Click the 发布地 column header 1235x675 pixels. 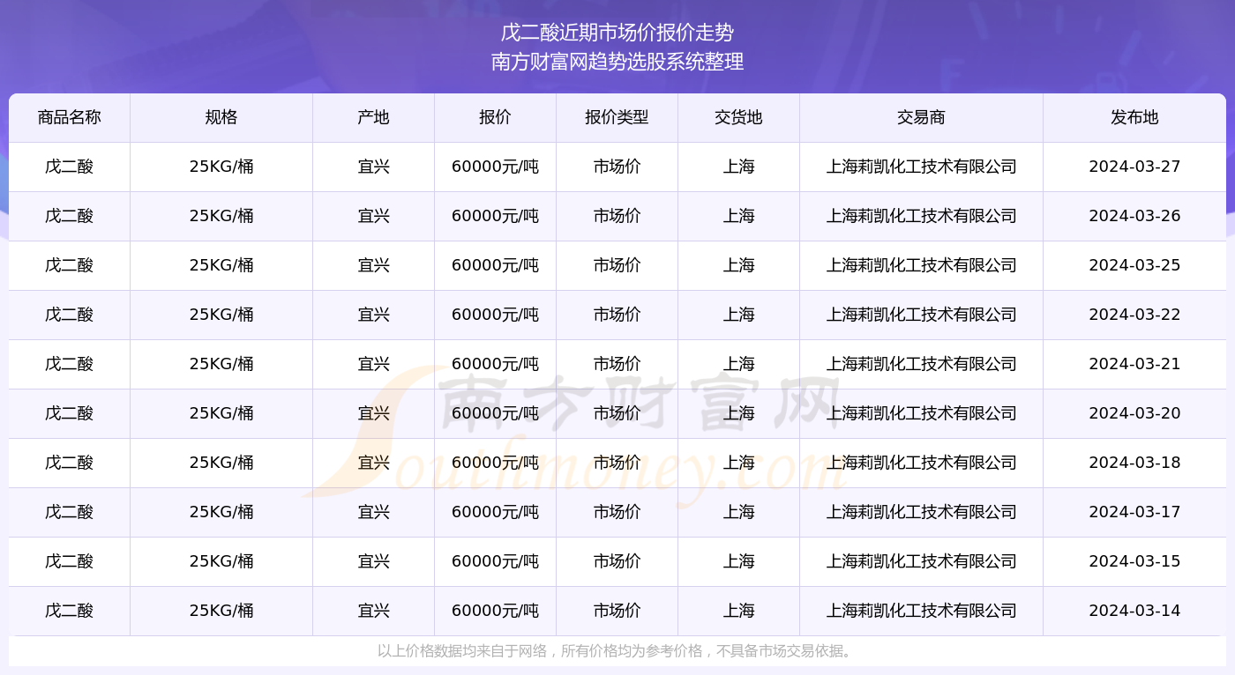click(1134, 117)
